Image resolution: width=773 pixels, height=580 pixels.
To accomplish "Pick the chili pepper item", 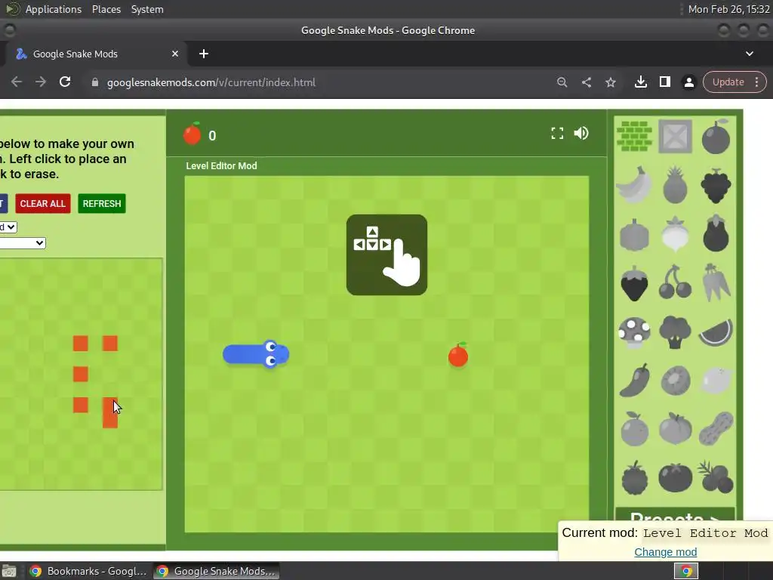I will [x=634, y=381].
